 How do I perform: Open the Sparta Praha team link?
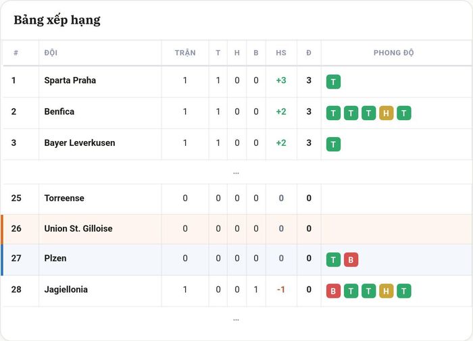click(70, 80)
